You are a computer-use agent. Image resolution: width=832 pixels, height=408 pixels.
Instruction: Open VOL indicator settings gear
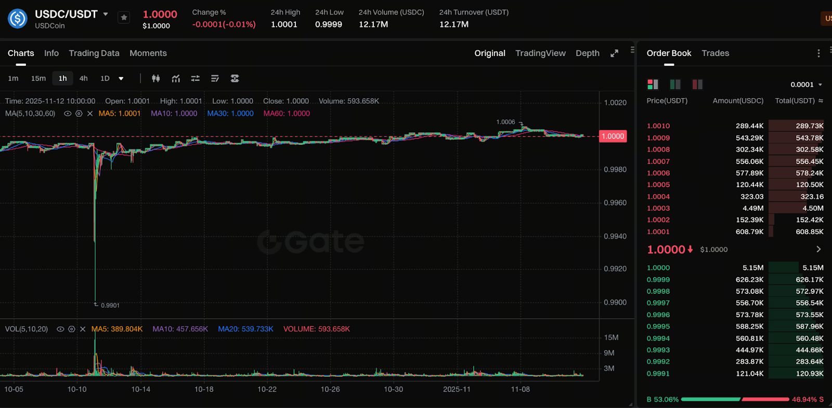(72, 329)
